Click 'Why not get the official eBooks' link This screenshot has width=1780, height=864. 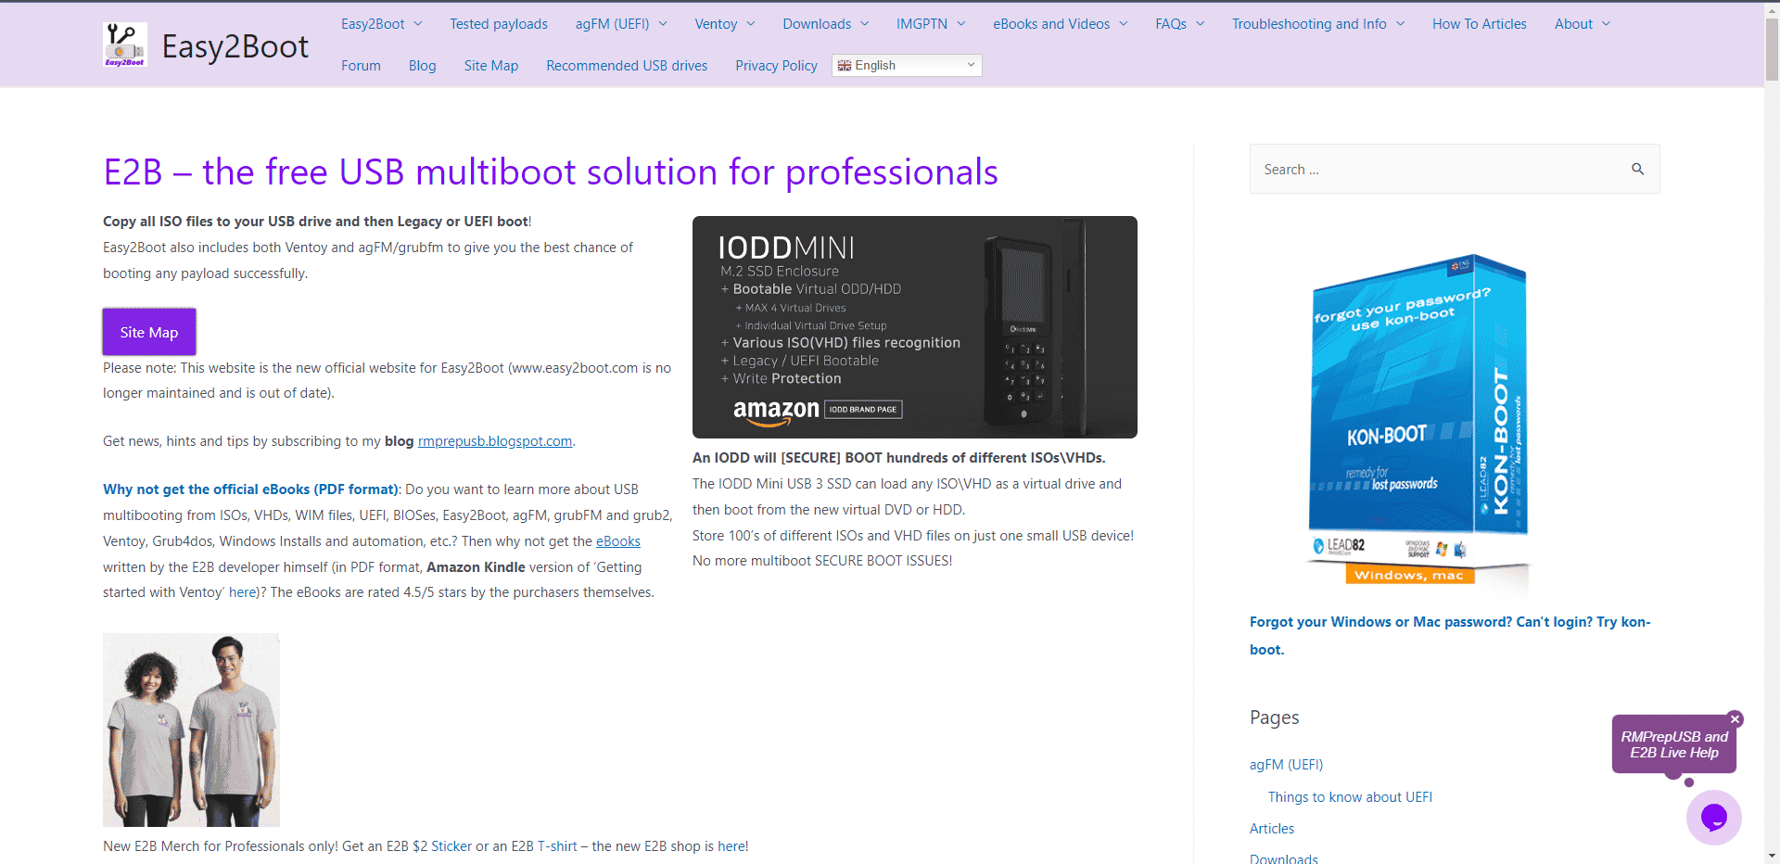coord(250,489)
